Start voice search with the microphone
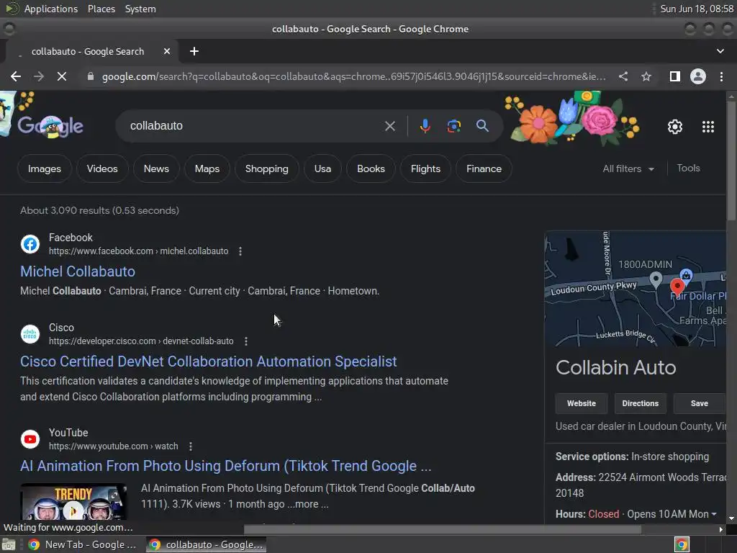Screen dimensions: 737x553 pyautogui.click(x=425, y=126)
